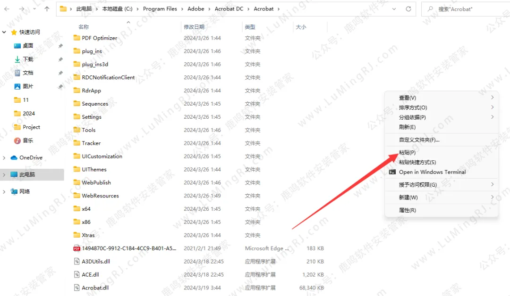Select the ACE.dll file icon

(x=76, y=275)
